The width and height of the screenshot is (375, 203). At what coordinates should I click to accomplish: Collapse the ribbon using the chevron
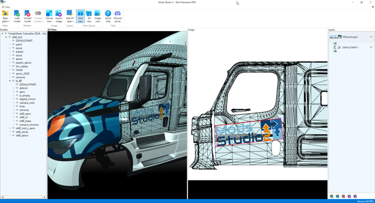point(373,7)
